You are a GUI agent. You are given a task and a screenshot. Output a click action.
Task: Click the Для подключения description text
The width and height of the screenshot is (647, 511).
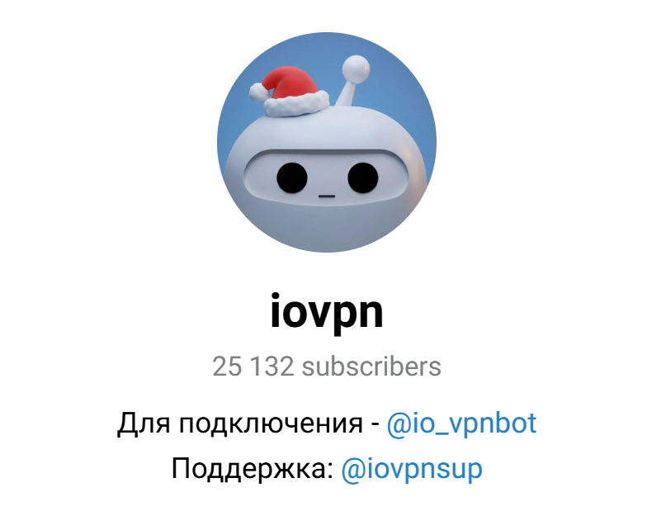[239, 424]
